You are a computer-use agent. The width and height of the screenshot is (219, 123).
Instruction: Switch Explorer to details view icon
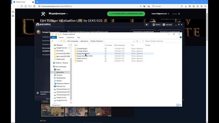tap(178, 105)
